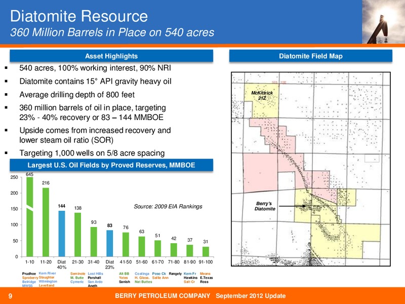Click the bar value label '31'
405x304 pixels.
coord(206,242)
